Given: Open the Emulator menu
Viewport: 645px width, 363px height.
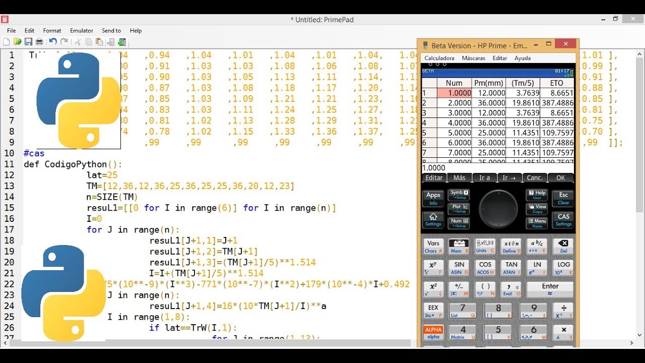Looking at the screenshot, I should tap(82, 31).
